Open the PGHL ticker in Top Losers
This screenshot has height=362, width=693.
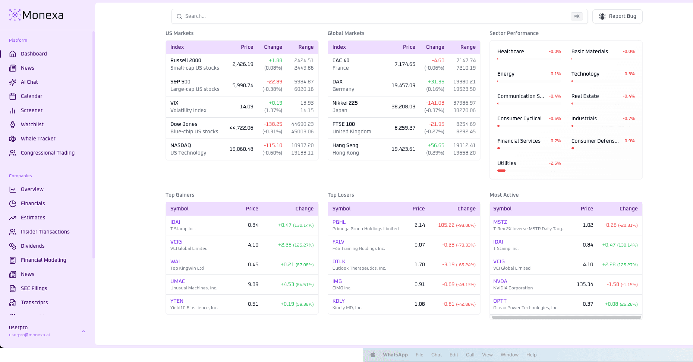point(339,222)
